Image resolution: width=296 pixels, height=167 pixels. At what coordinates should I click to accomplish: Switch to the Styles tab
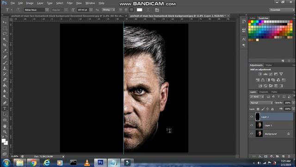coord(268,65)
